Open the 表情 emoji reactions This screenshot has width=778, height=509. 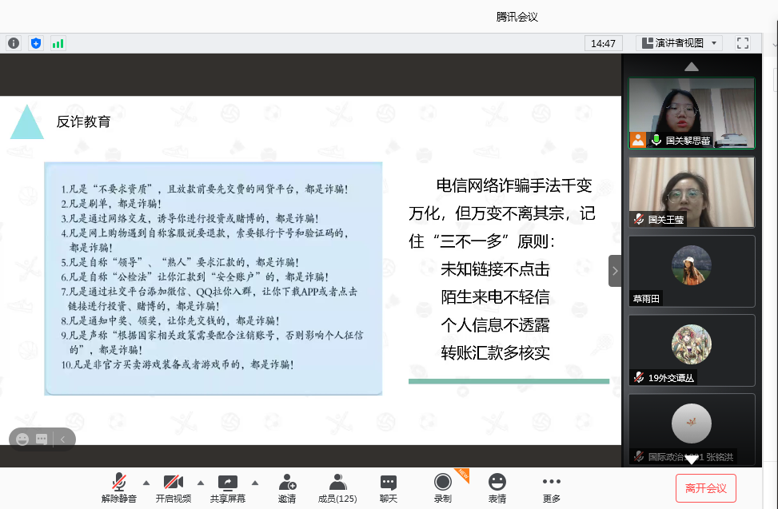pyautogui.click(x=497, y=487)
